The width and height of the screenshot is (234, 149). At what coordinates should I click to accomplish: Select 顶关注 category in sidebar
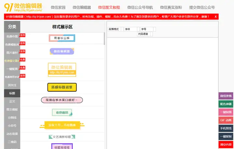click(12, 85)
